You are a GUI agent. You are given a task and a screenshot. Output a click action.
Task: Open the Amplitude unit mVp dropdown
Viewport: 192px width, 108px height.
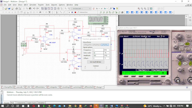(106, 55)
